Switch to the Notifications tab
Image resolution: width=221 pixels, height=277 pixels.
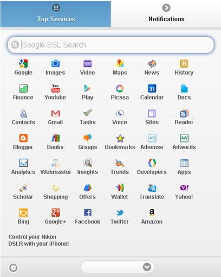click(166, 14)
